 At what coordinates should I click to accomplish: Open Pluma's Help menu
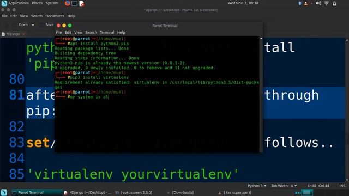71,16
